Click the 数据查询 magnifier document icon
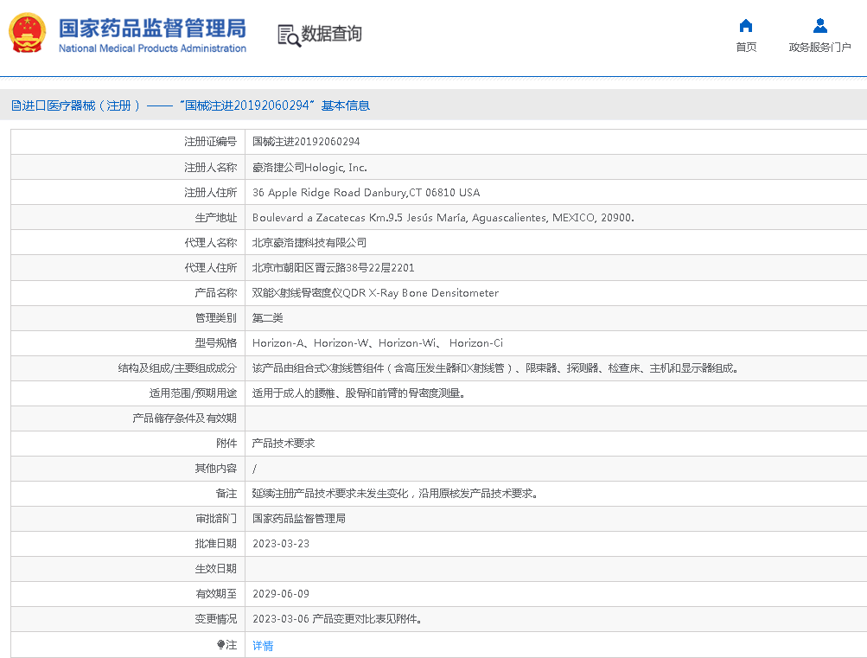867x658 pixels. (x=288, y=35)
